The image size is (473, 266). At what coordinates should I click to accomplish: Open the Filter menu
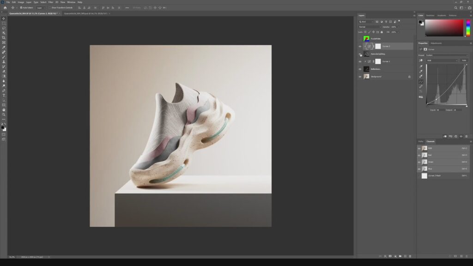[x=51, y=2]
